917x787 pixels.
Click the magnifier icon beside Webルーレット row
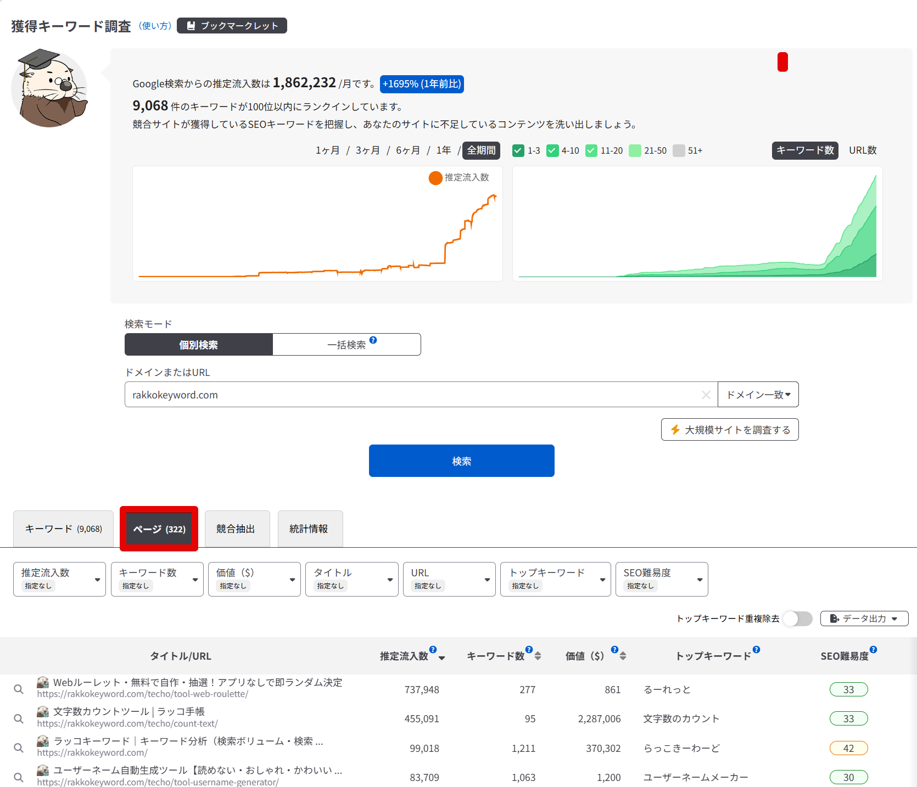pos(19,689)
